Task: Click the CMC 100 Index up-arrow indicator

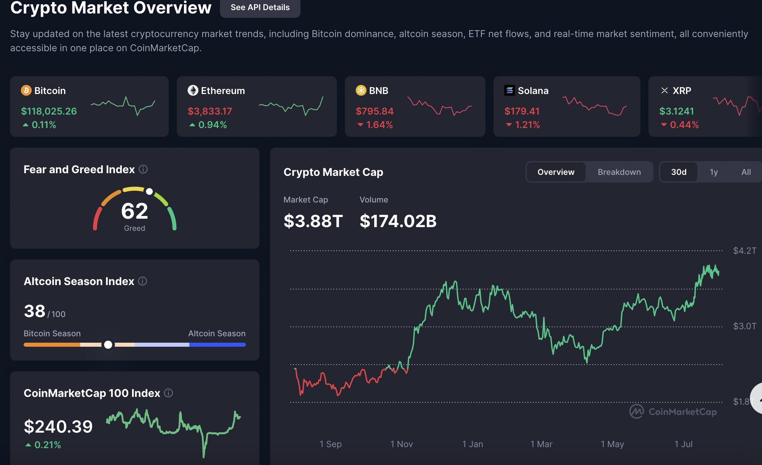Action: coord(28,445)
